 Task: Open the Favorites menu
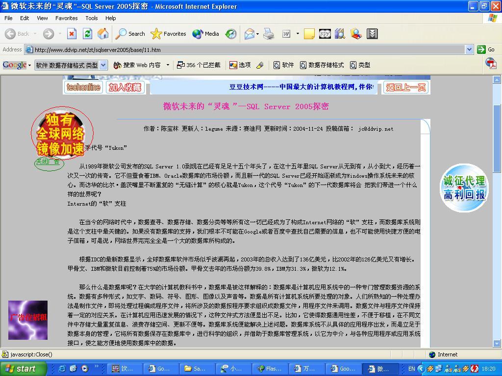tap(67, 18)
